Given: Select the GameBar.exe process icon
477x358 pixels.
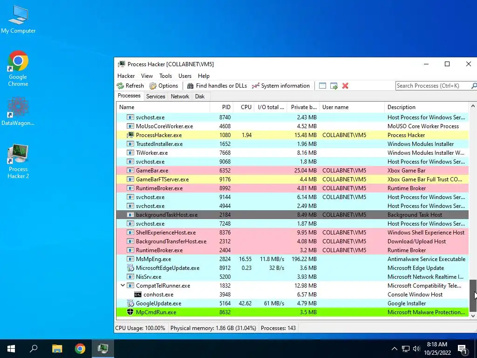Looking at the screenshot, I should point(130,171).
